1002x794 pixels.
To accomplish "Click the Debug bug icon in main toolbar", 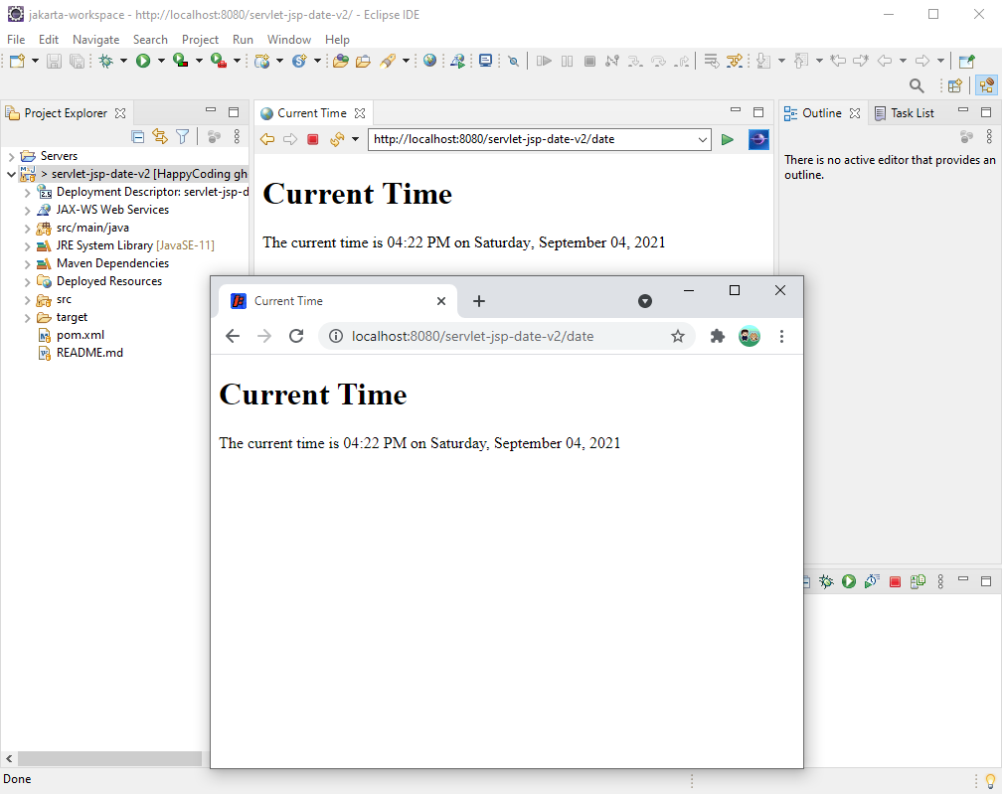I will pos(105,61).
